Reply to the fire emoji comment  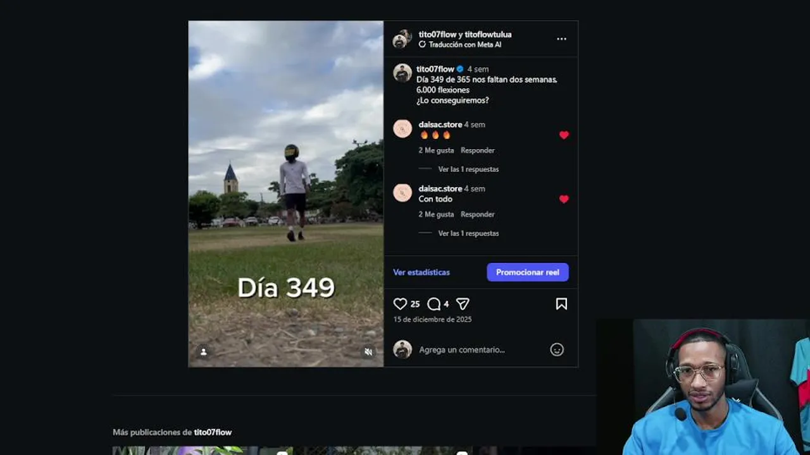point(478,150)
